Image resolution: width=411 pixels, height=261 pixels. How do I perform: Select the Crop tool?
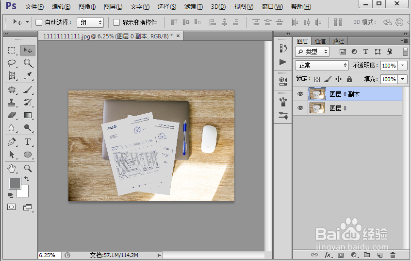[12, 76]
